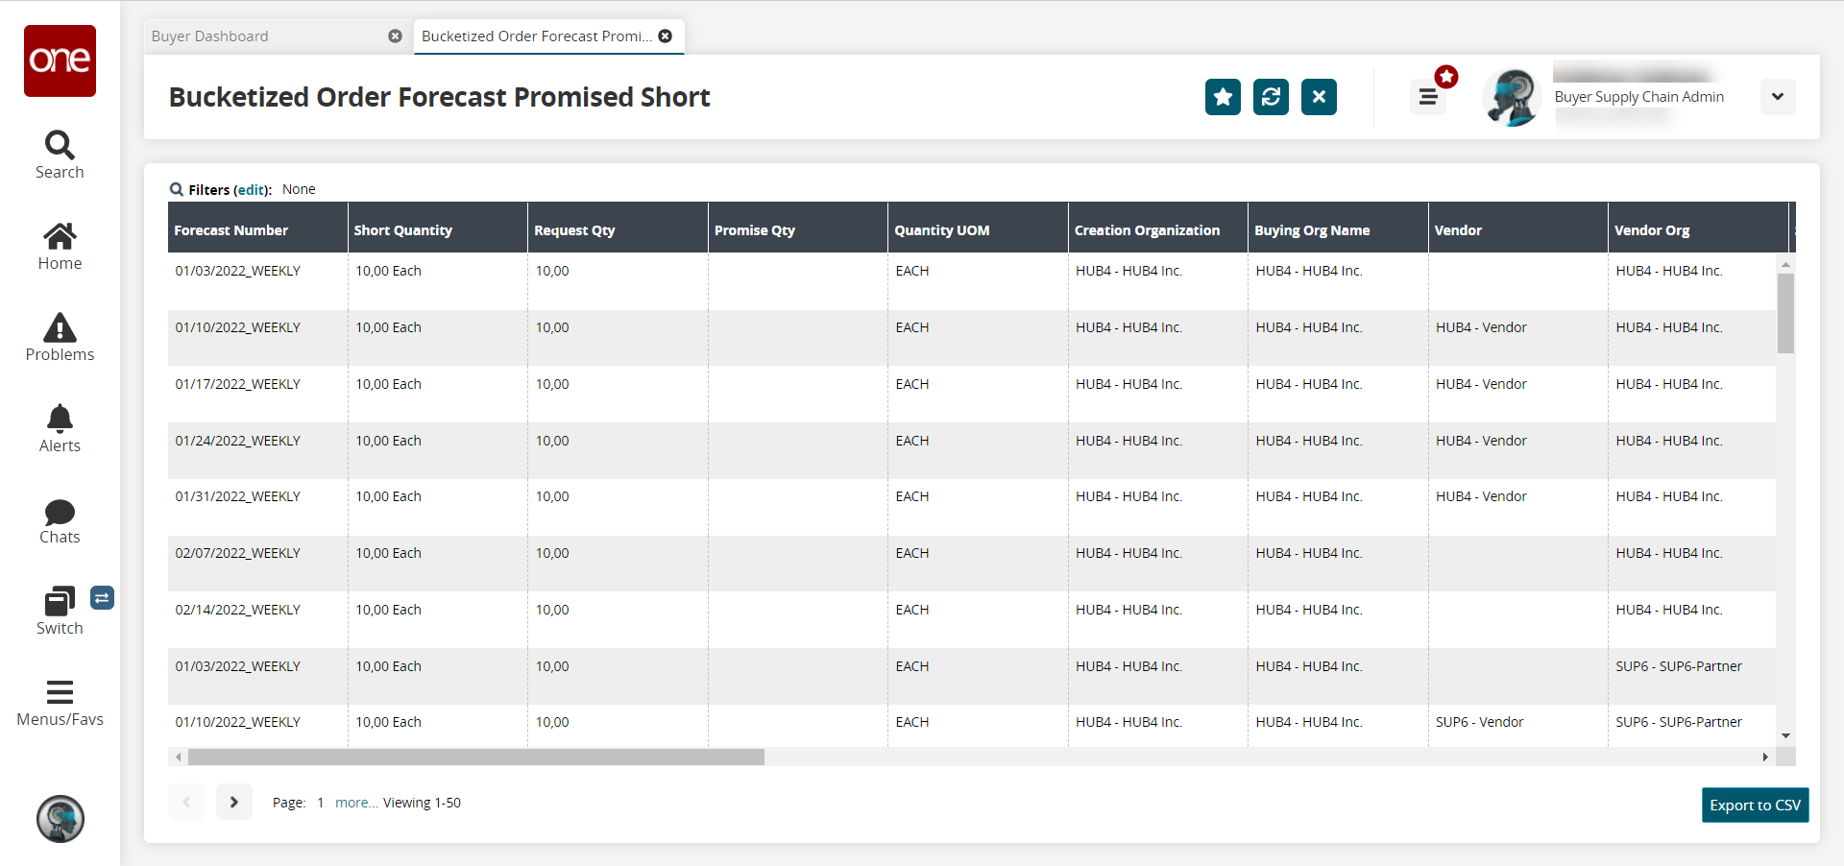Sort by the Short Quantity column header
This screenshot has height=866, width=1844.
(403, 230)
